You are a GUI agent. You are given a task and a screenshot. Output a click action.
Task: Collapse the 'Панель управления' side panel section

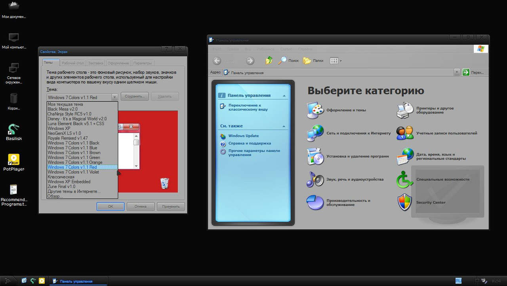[x=284, y=96]
